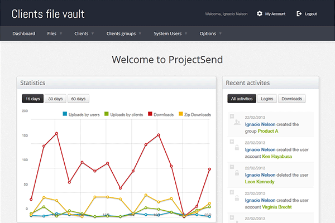Viewport: 335px width, 223px height.
Task: Click the highest Downloads peak on the chart
Action: tap(56, 133)
